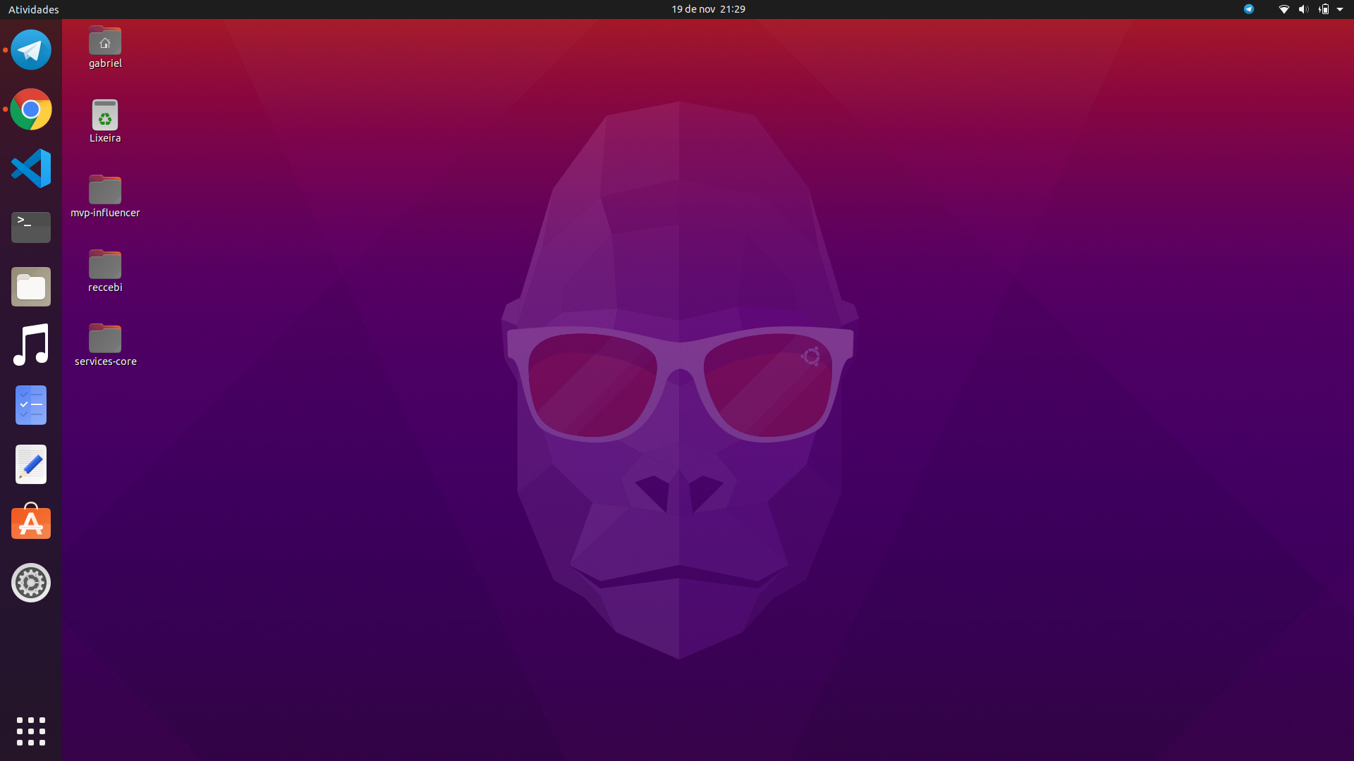Click the Telegram tray indicator icon
1354x761 pixels.
tap(1249, 9)
